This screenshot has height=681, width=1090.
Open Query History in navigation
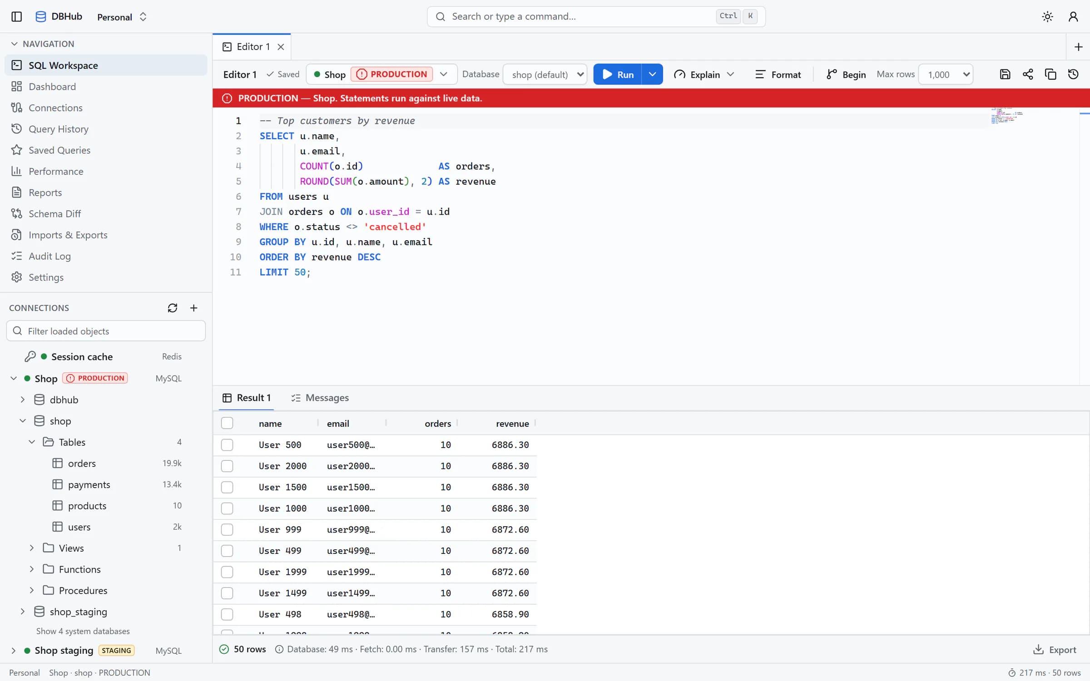tap(106, 129)
